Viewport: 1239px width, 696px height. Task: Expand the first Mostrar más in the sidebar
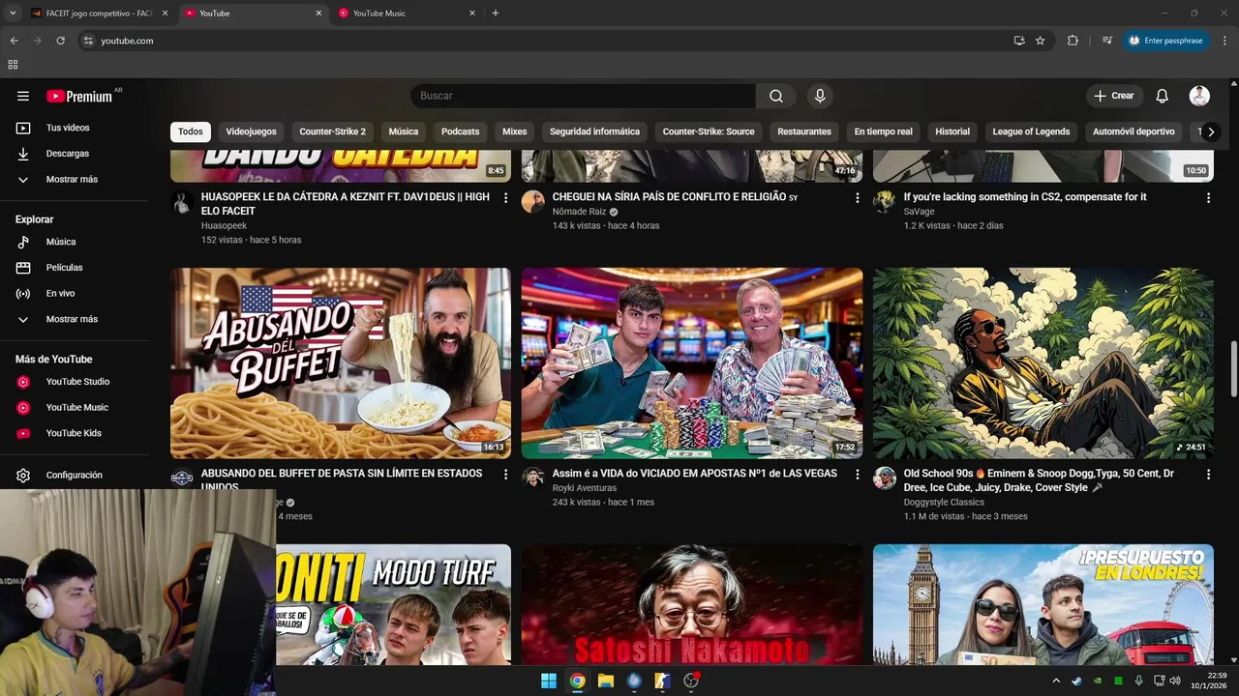(x=74, y=179)
